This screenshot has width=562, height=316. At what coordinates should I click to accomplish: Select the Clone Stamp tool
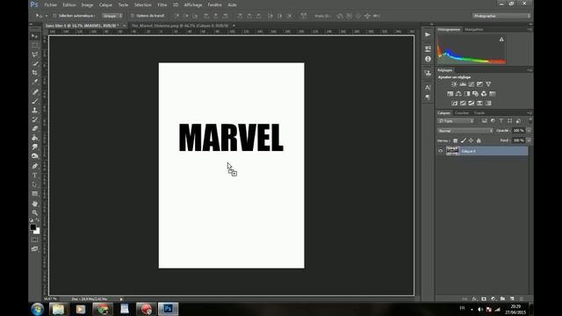pos(34,111)
